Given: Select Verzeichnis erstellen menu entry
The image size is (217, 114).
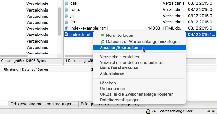Looking at the screenshot, I should pyautogui.click(x=139, y=57).
